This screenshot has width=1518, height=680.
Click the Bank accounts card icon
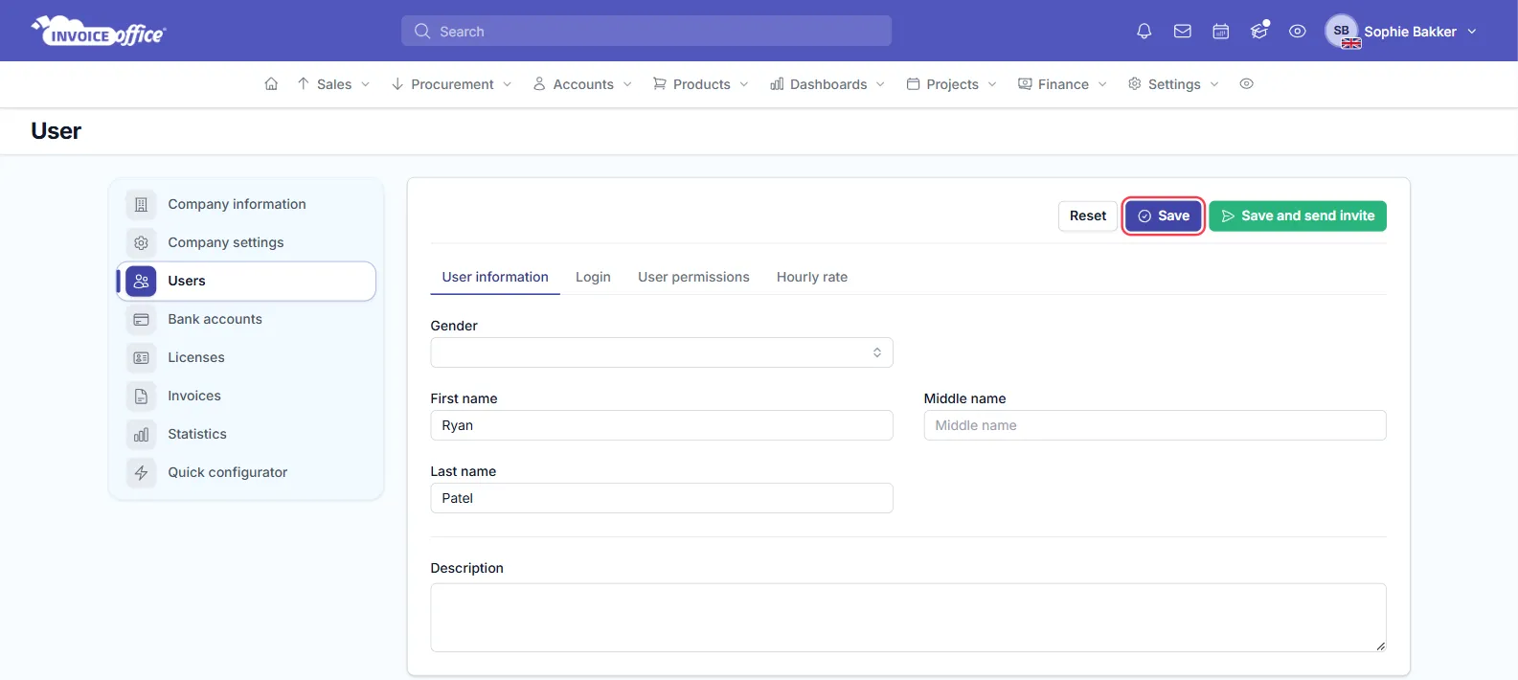point(141,319)
